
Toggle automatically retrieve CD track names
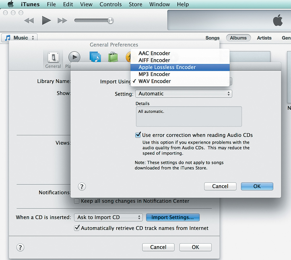[x=77, y=228]
